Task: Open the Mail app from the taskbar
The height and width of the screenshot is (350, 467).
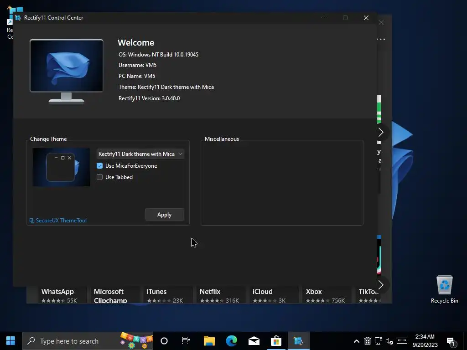Action: 254,341
